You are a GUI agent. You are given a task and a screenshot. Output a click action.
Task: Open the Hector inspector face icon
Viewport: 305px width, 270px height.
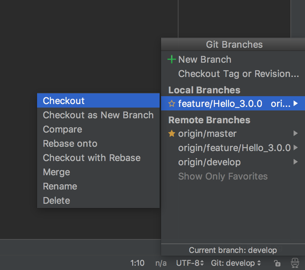(x=295, y=263)
